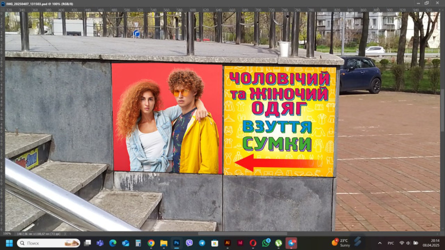
Task: Open Photoshop from the taskbar
Action: point(176,243)
